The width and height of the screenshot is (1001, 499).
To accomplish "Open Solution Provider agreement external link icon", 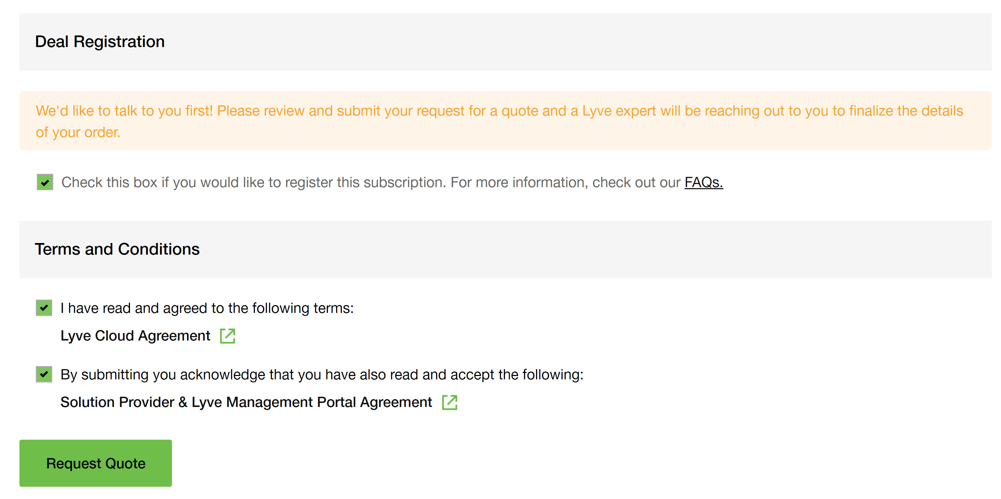I will (x=450, y=402).
